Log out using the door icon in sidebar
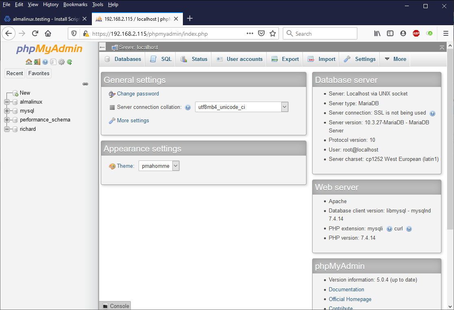Image resolution: width=454 pixels, height=310 pixels. click(37, 62)
